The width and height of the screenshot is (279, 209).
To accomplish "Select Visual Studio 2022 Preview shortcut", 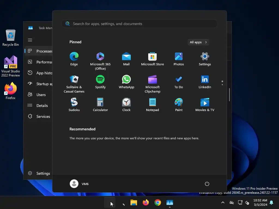I will click(11, 66).
